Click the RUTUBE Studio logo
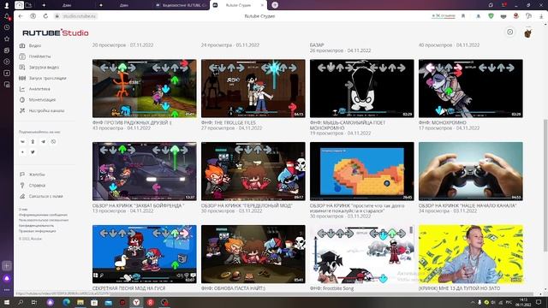548x308 pixels. click(x=56, y=33)
